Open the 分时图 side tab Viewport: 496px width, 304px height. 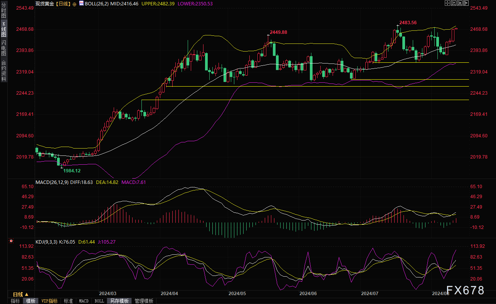pyautogui.click(x=3, y=10)
